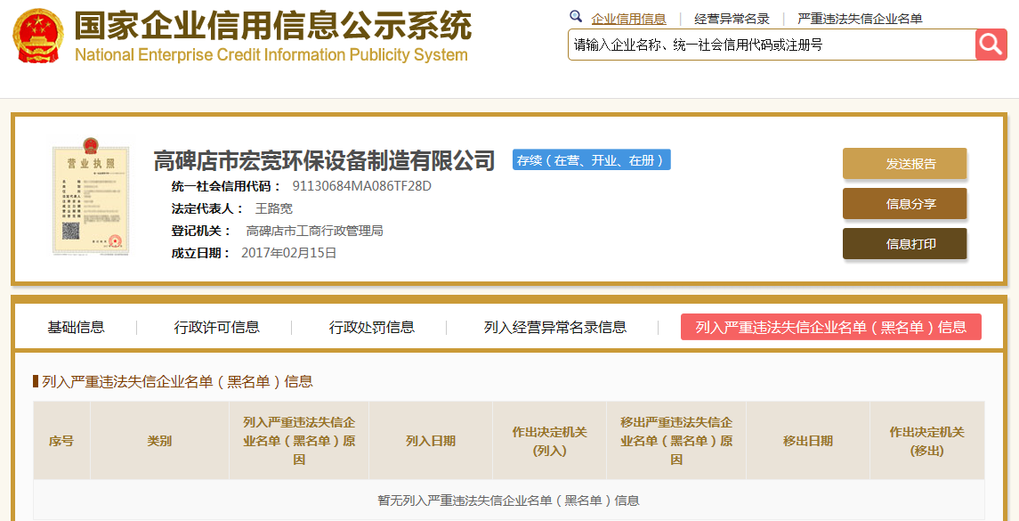Switch to the 基础信息 tab
Screen dimensions: 1019x521
(x=76, y=327)
